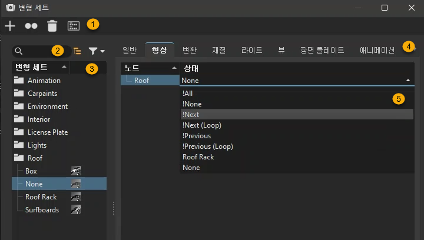Choose !None from the state list
Viewport: 424px width, 240px height.
point(297,104)
